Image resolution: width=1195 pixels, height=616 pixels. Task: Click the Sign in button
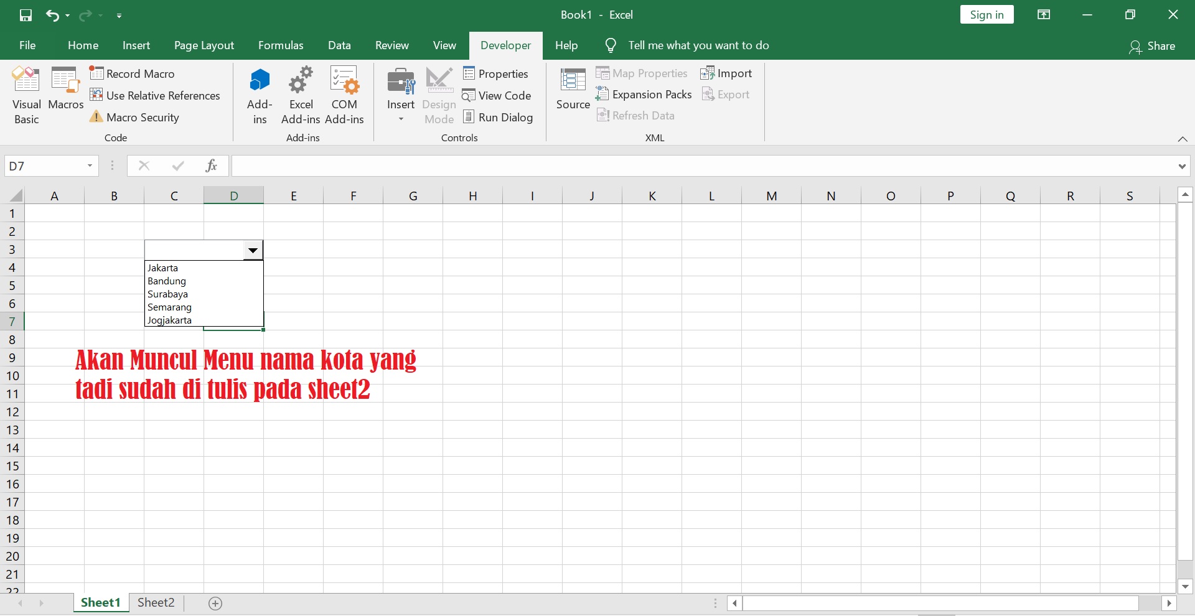986,14
